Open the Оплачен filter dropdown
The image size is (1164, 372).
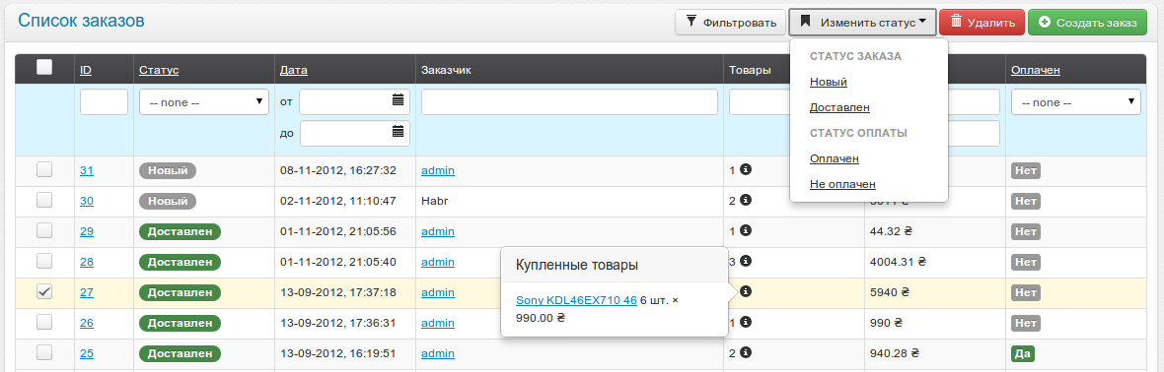coord(1075,102)
